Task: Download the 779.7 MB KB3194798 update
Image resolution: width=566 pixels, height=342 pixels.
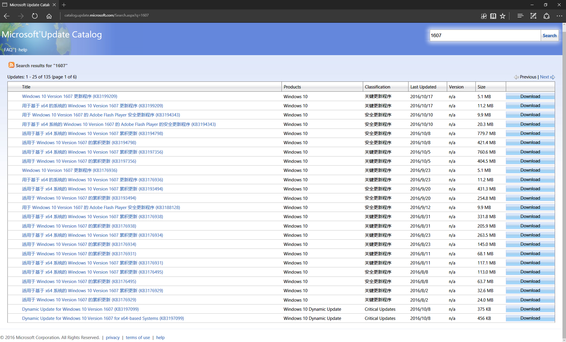Action: 530,133
